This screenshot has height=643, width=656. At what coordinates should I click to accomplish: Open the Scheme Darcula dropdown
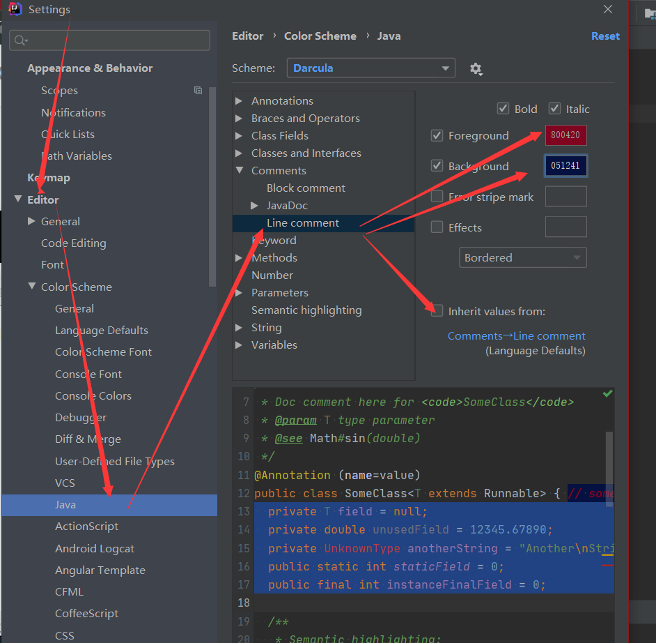pos(370,68)
